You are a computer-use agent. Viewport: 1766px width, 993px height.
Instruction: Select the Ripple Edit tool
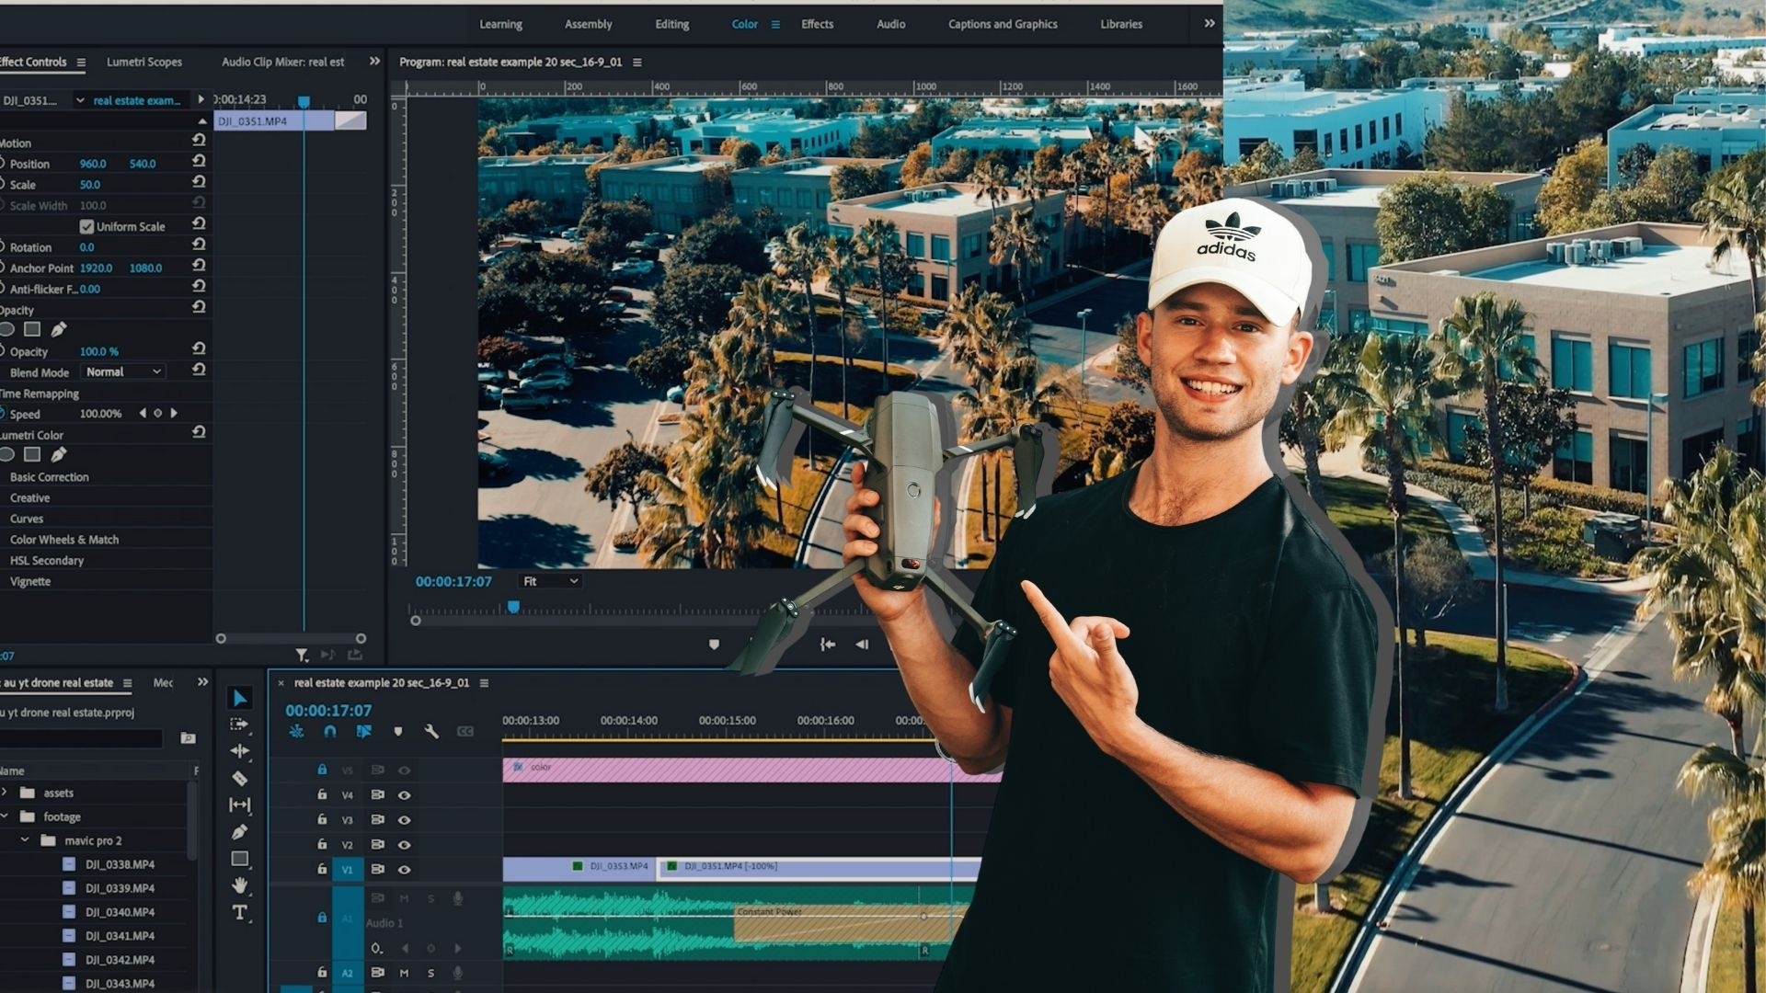point(239,751)
